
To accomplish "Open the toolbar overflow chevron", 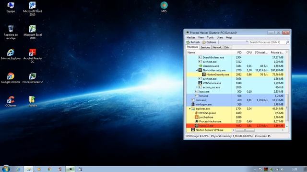I will tap(247, 42).
